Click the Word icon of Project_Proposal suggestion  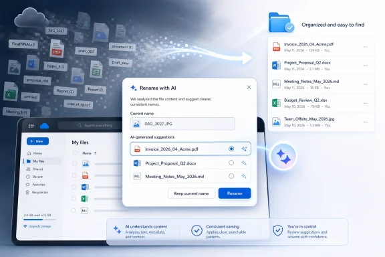tap(137, 163)
